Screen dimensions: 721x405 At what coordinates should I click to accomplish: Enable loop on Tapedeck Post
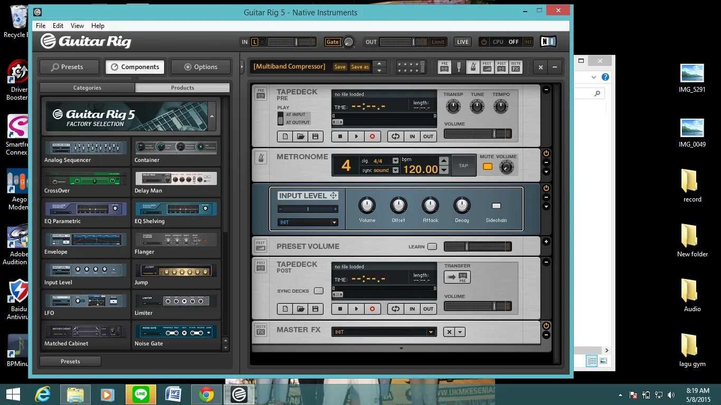[x=395, y=309]
